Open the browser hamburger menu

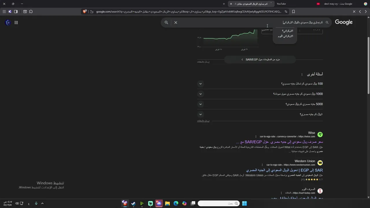click(x=4, y=12)
